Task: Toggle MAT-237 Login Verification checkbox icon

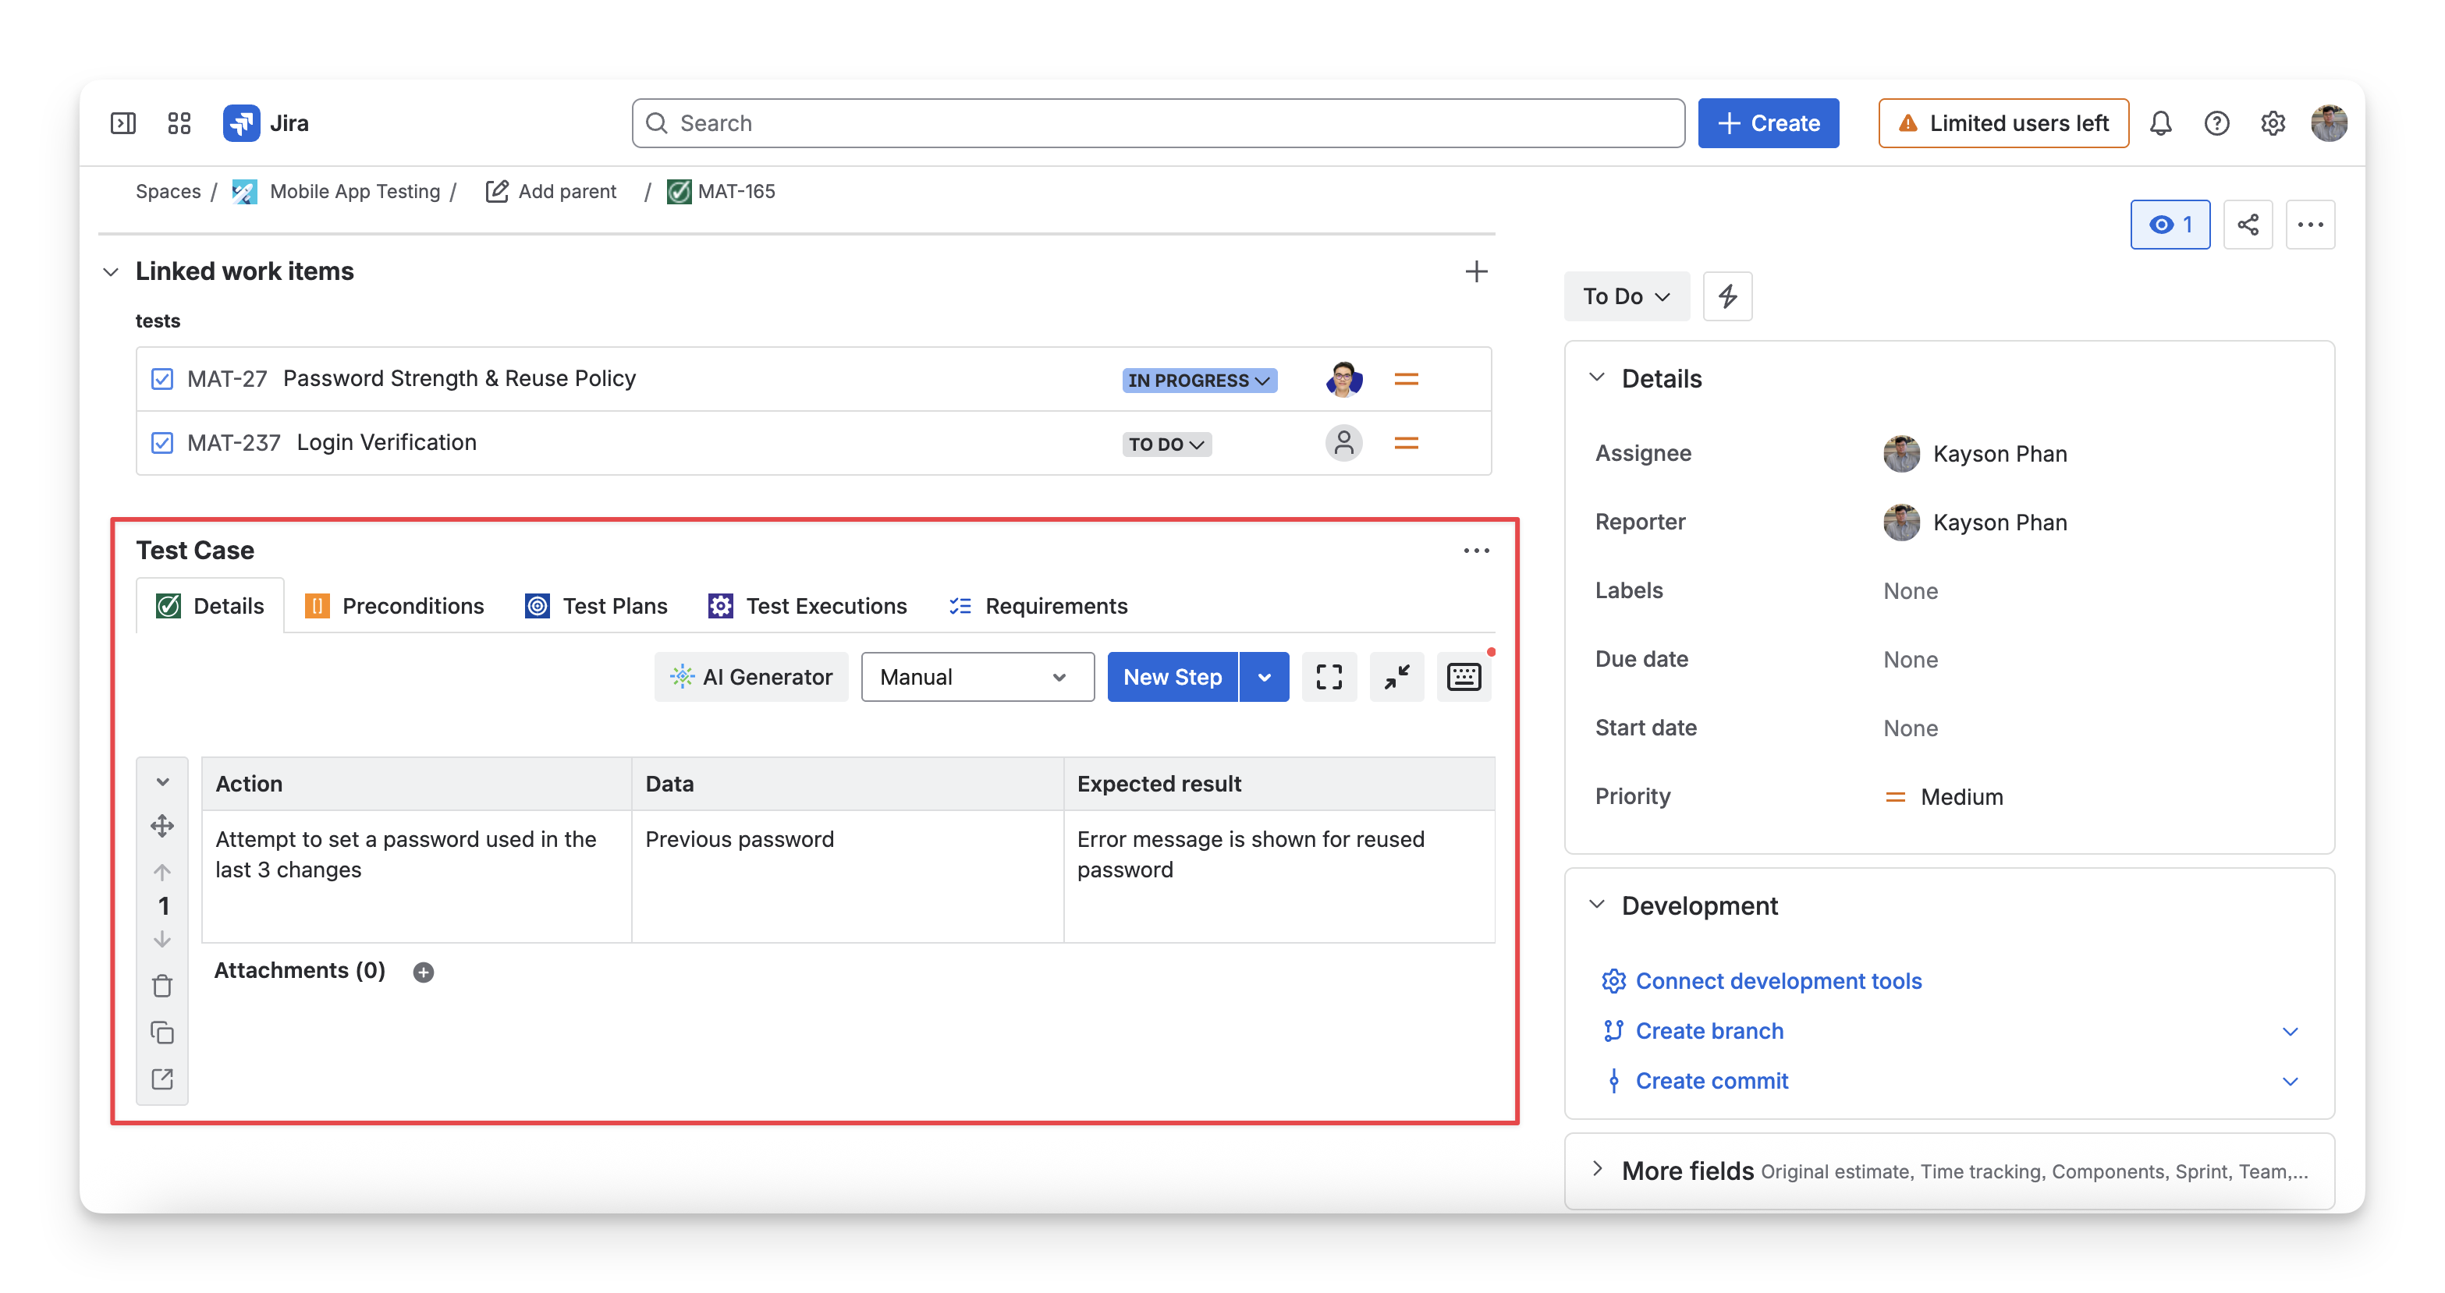Action: pyautogui.click(x=162, y=443)
